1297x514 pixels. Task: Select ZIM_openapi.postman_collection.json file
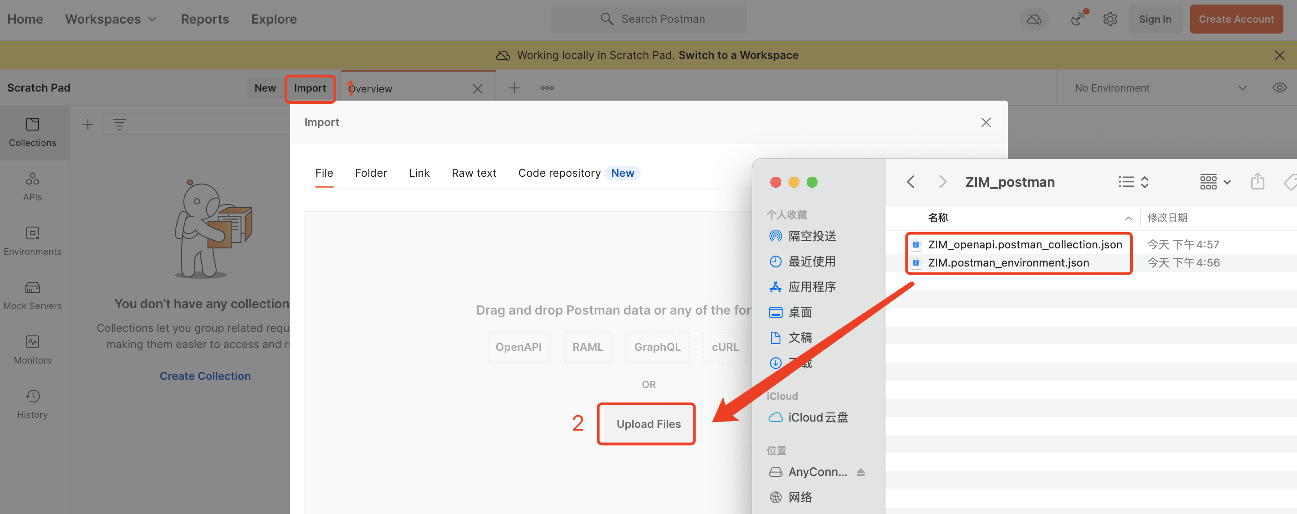coord(1025,245)
